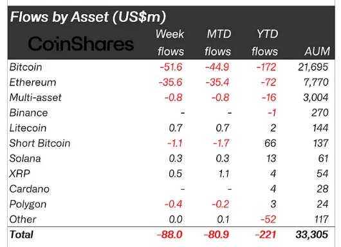Click total AUM value 33,305
Screen dimensions: 341x247
pyautogui.click(x=311, y=234)
